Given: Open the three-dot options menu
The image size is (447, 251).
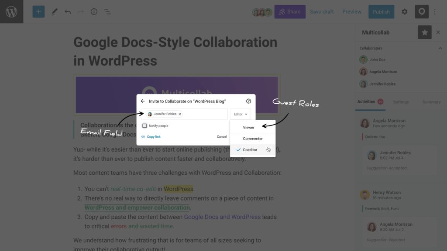Looking at the screenshot, I should point(435,12).
